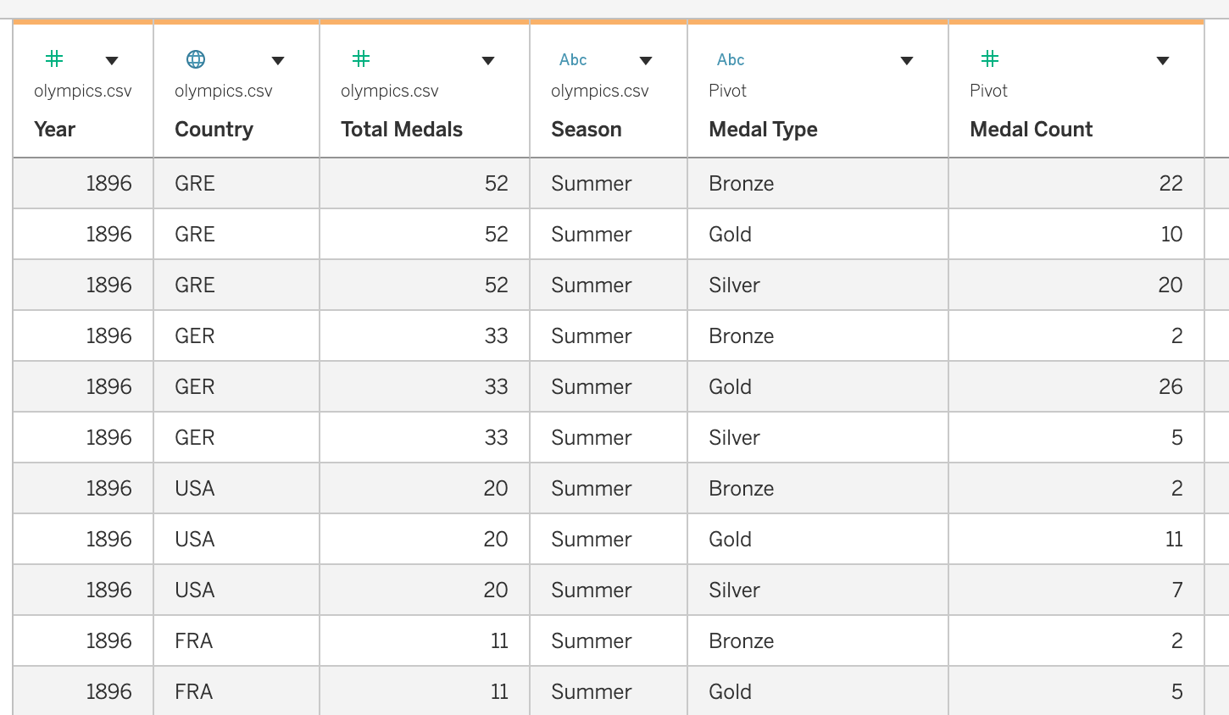1229x715 pixels.
Task: Click the Medal Count number type icon
Action: click(990, 59)
